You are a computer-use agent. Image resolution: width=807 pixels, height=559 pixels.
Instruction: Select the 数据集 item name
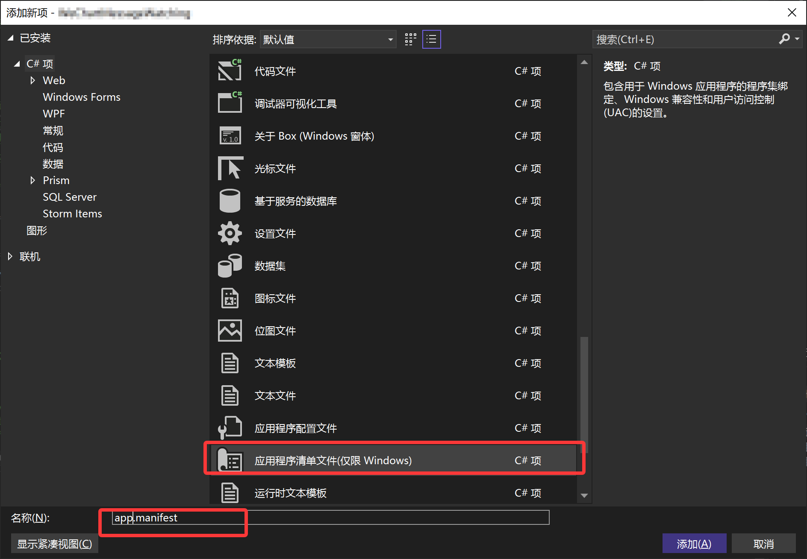tap(270, 266)
